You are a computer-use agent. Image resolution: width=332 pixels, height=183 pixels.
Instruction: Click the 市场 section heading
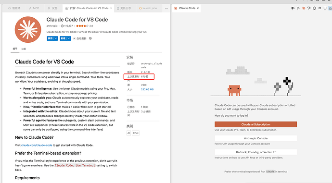(x=129, y=100)
